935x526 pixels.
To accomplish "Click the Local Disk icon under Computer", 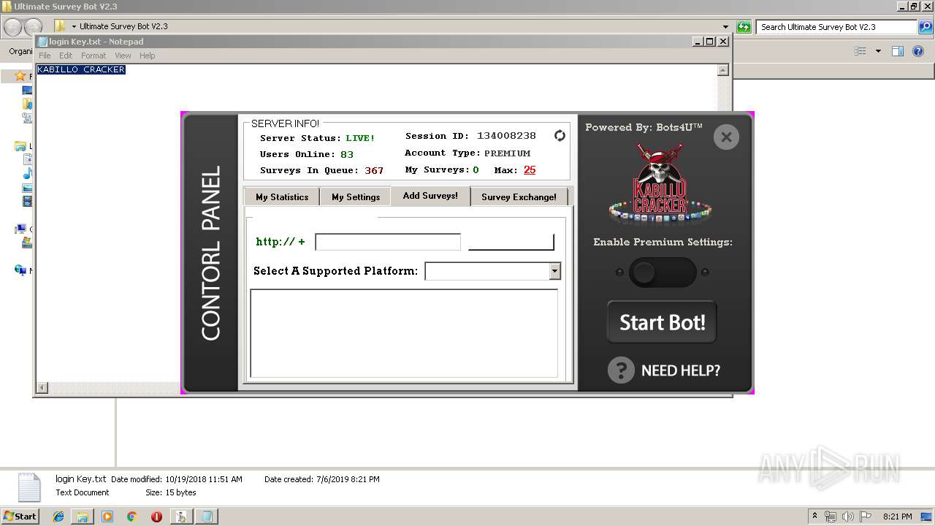I will click(27, 243).
